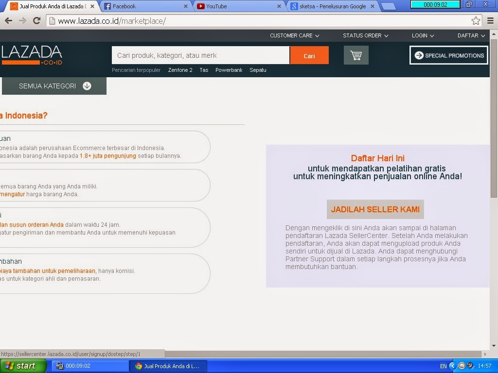Click the Chrome taskbar button Jual Produk
The image size is (498, 373).
[x=168, y=366]
